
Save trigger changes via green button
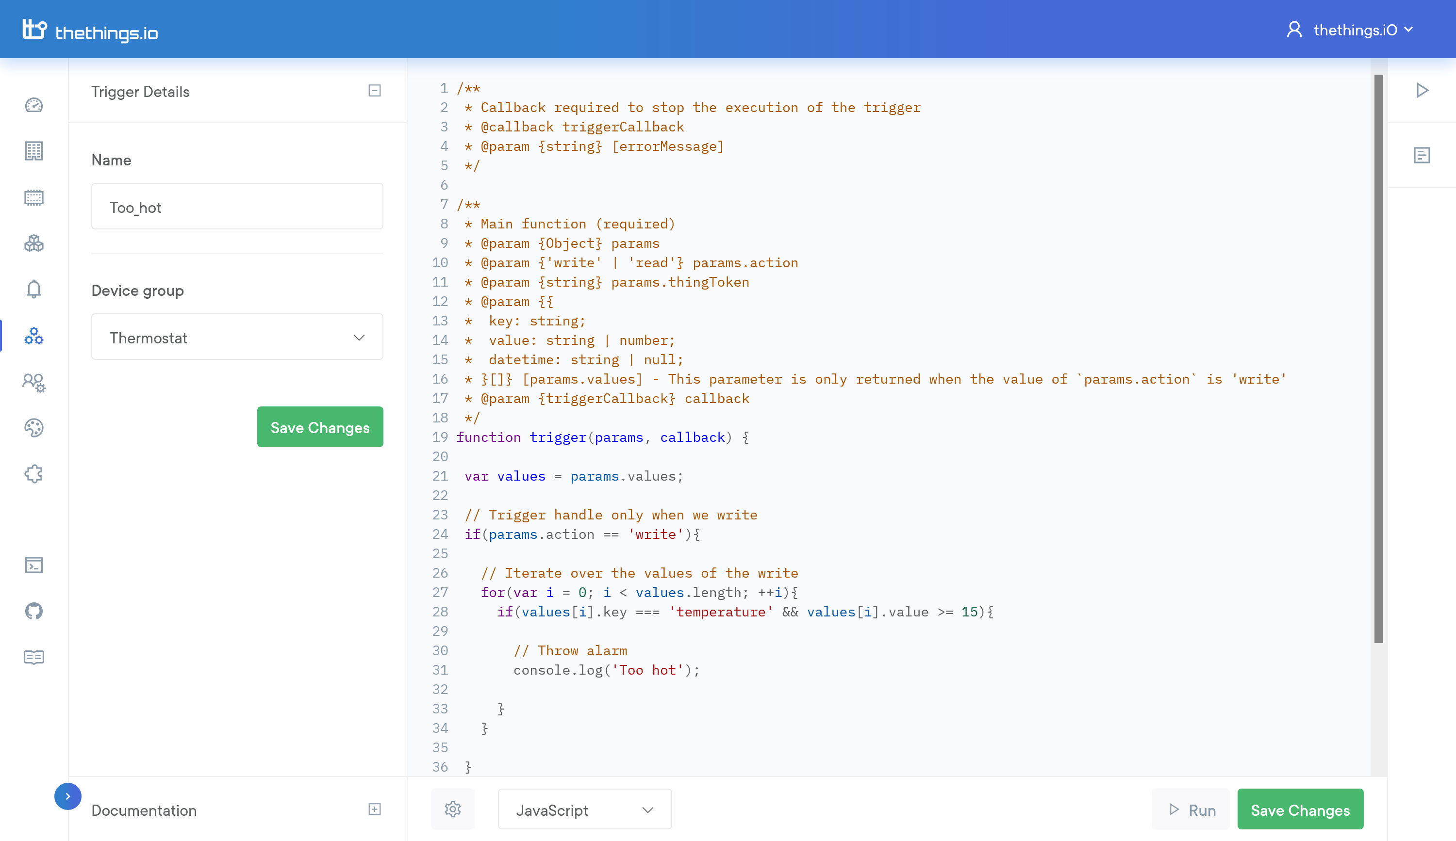pos(1301,810)
